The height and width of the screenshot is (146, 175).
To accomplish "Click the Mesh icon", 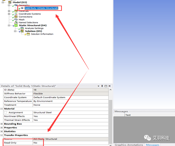I will (x=16, y=20).
